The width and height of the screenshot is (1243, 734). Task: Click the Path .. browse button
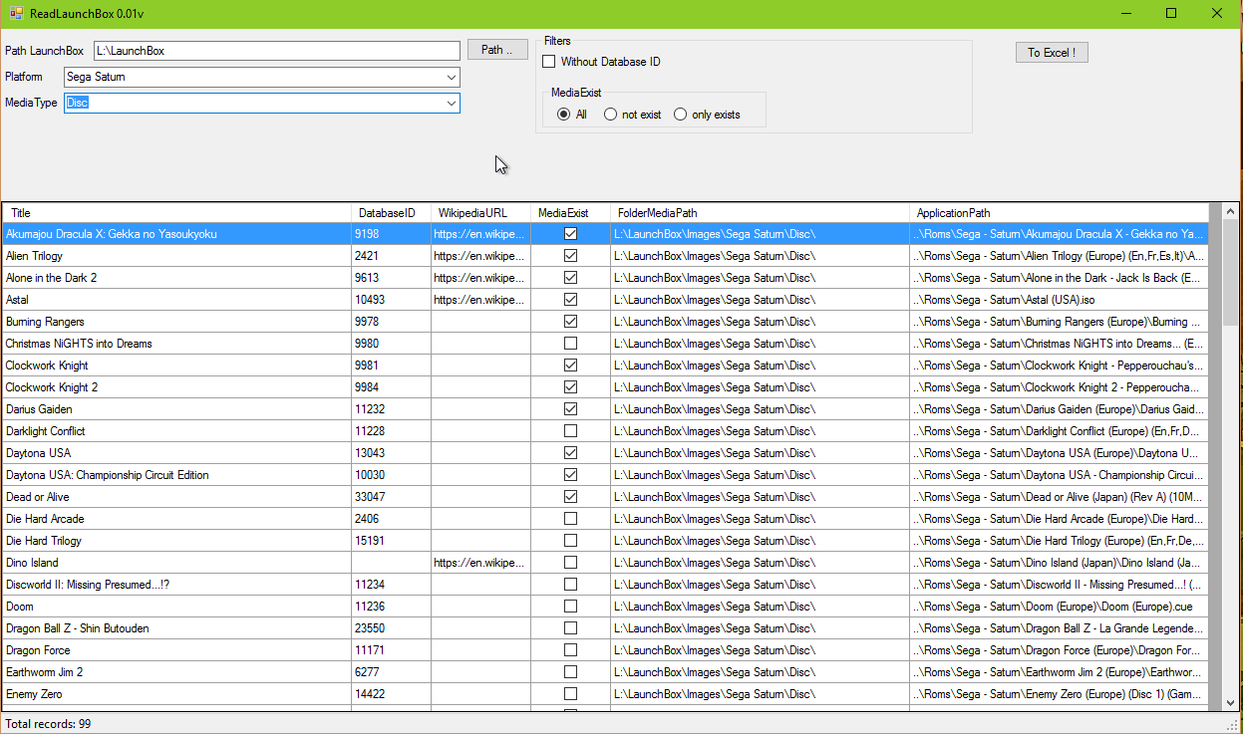tap(497, 50)
